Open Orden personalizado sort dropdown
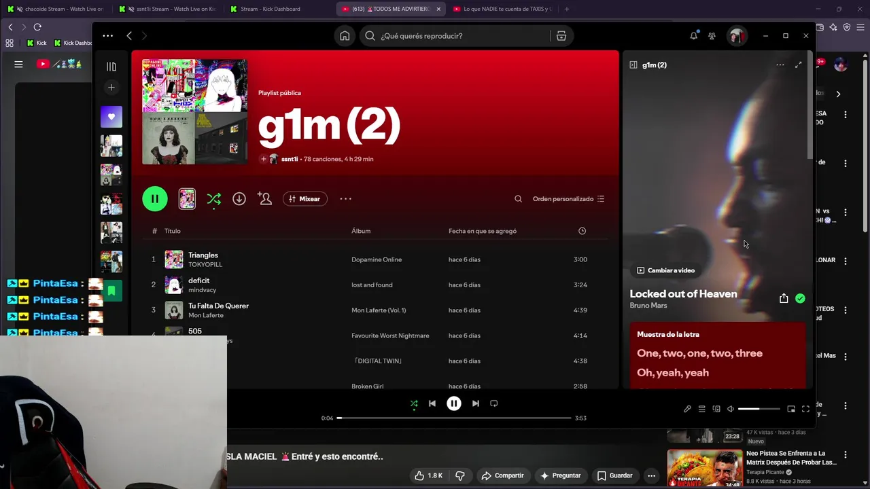This screenshot has height=489, width=870. [568, 199]
